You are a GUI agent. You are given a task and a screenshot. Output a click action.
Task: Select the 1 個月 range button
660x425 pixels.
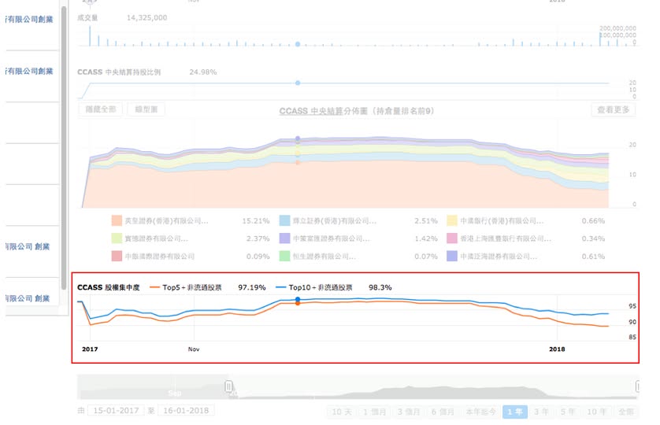point(375,412)
